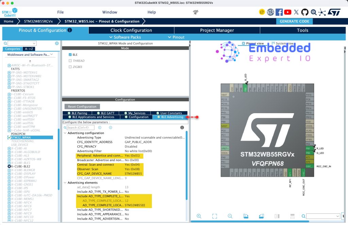
Task: Collapse the Advertising configuration section
Action: click(65, 133)
